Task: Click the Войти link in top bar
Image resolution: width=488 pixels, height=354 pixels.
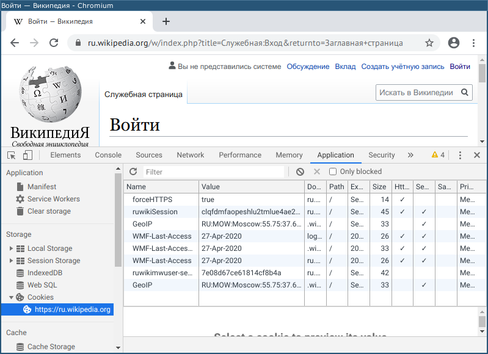Action: click(x=460, y=67)
